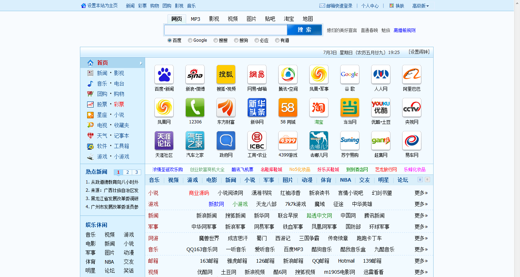Open the Youku Tudou icon
Image resolution: width=520 pixels, height=277 pixels.
(x=381, y=108)
